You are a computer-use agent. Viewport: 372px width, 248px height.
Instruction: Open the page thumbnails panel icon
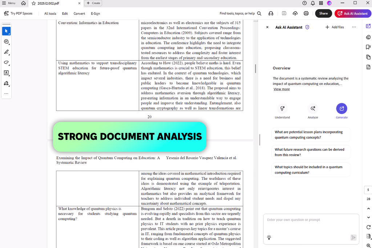click(x=368, y=57)
